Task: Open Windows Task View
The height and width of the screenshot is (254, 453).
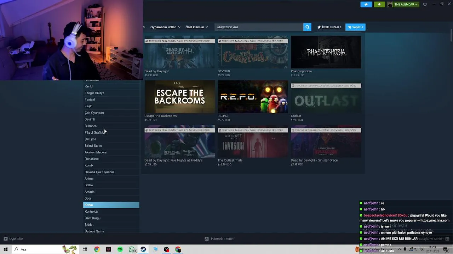Action: [85, 249]
